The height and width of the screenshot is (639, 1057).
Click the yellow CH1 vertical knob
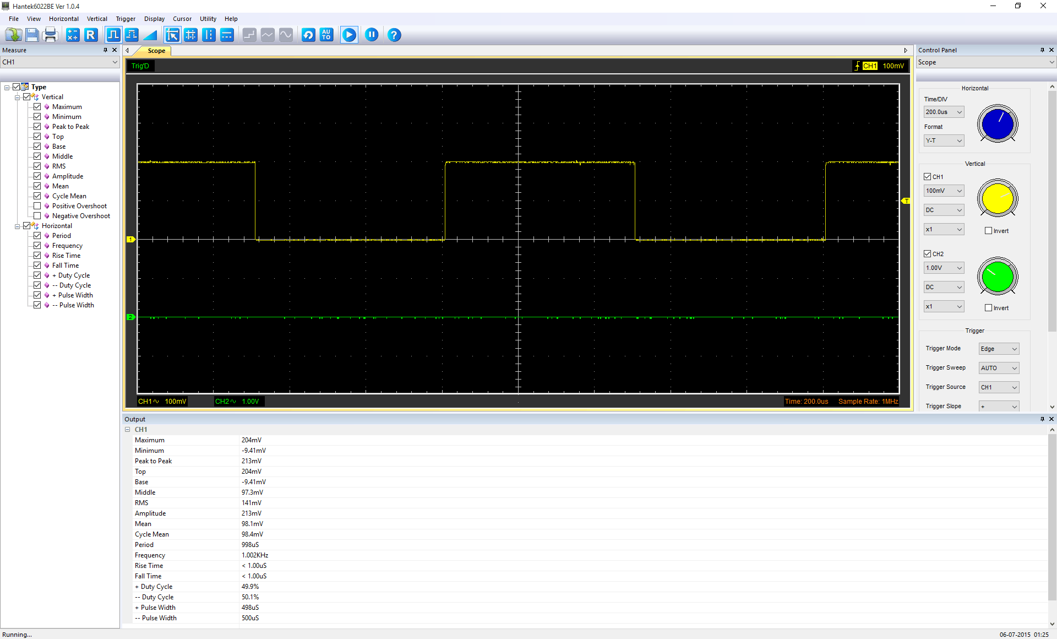point(998,199)
